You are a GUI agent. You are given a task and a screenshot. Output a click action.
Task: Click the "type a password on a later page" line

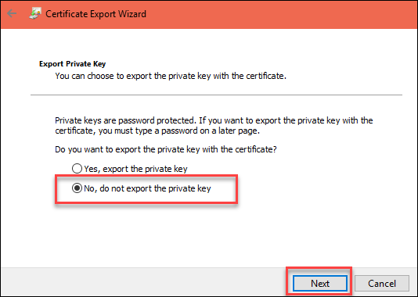click(157, 131)
